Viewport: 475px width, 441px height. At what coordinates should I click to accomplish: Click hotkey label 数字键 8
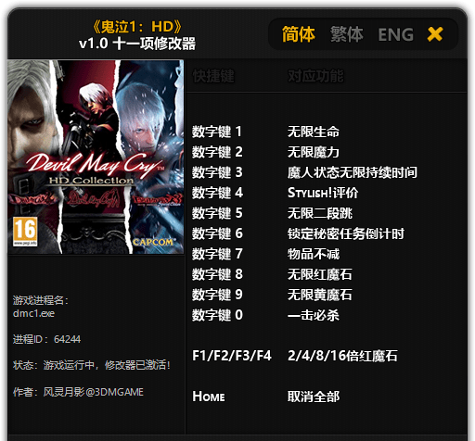[x=217, y=274]
